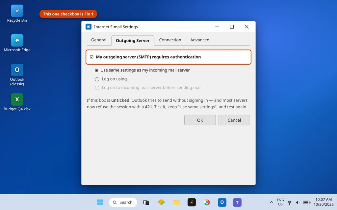Viewport: 337px width, 210px height.
Task: Switch to the Connection tab
Action: pyautogui.click(x=170, y=40)
